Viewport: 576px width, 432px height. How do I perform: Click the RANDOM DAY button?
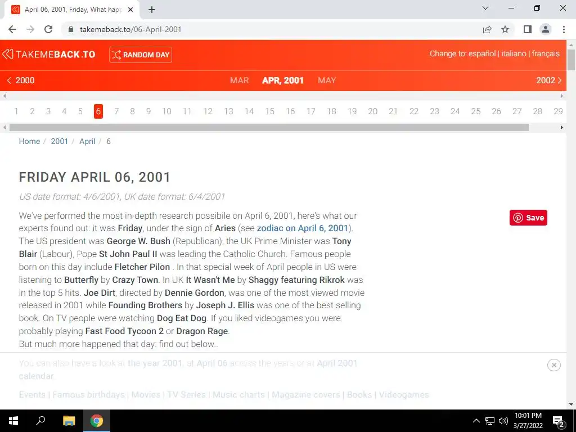click(x=140, y=55)
